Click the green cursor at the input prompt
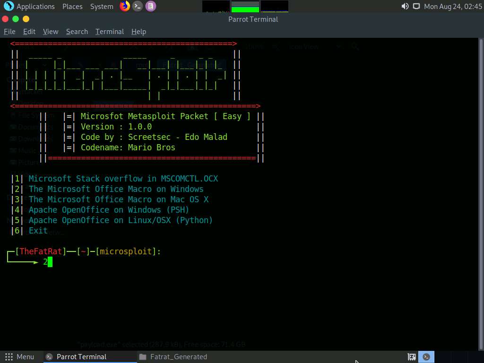Image resolution: width=484 pixels, height=363 pixels. (50, 262)
